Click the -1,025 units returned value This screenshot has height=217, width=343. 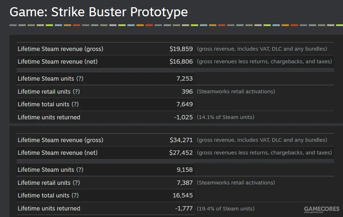coord(183,117)
